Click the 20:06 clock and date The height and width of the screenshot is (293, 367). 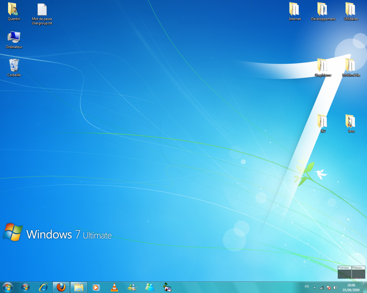tap(351, 288)
